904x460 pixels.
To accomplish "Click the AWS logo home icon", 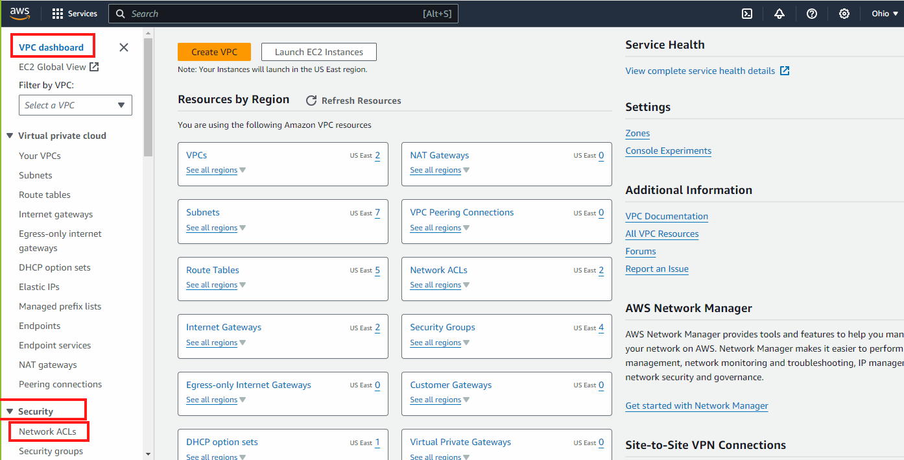I will (x=20, y=13).
